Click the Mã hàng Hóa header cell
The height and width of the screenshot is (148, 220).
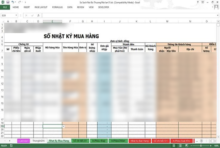pos(53,48)
